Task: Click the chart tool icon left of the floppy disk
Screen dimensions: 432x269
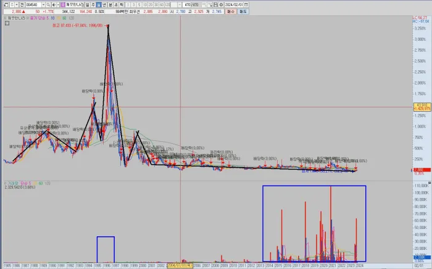Action: (x=210, y=5)
